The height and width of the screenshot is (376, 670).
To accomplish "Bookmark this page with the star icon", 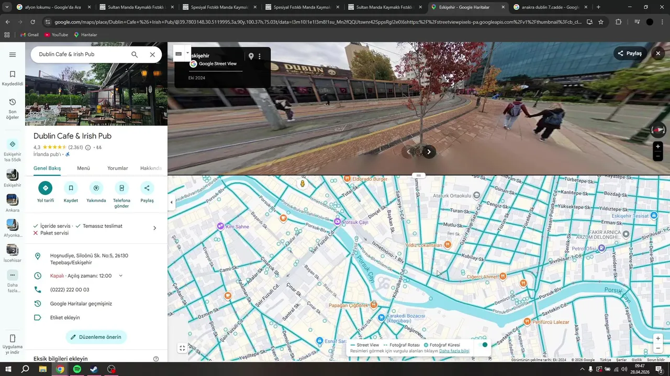I will (x=601, y=22).
